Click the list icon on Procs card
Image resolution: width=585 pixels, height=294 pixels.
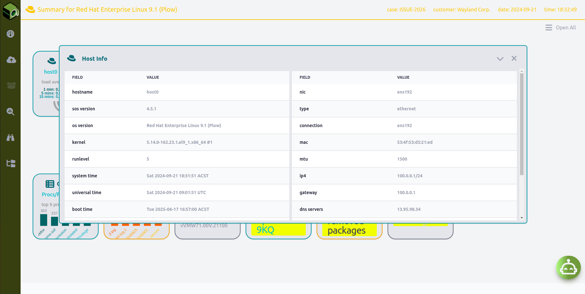click(x=50, y=184)
